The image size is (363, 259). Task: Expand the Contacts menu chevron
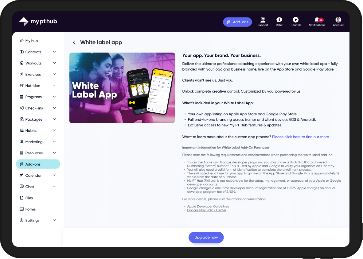pyautogui.click(x=54, y=52)
